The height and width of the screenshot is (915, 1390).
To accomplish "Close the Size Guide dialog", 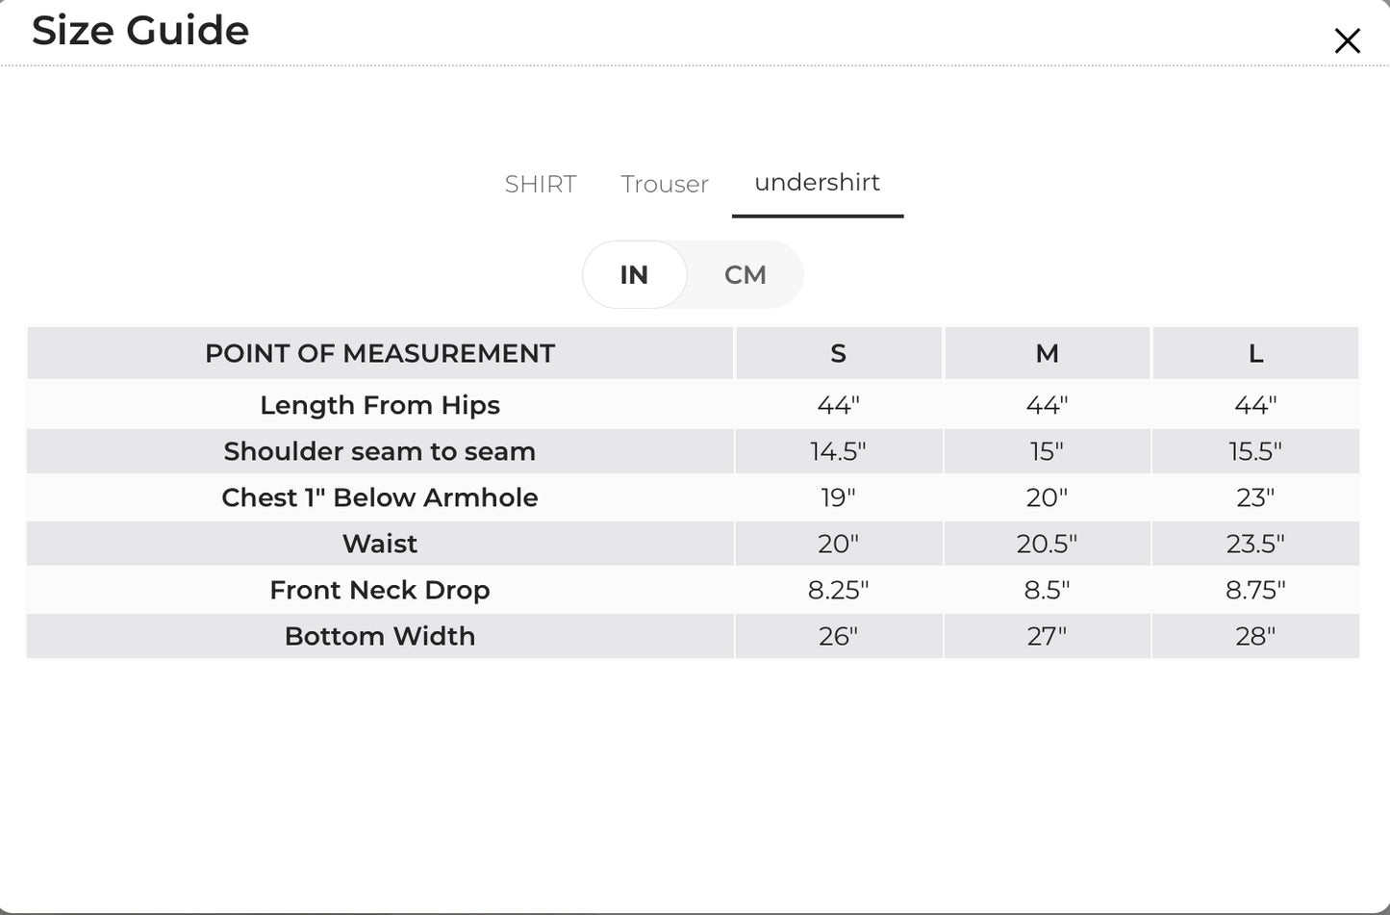I will pyautogui.click(x=1347, y=40).
